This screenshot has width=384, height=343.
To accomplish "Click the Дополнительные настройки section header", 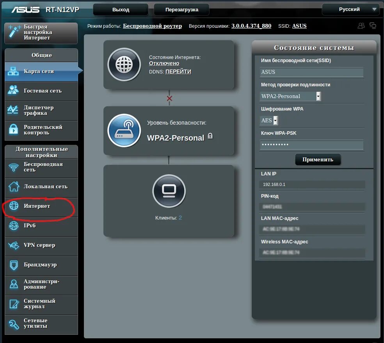I will pyautogui.click(x=41, y=152).
